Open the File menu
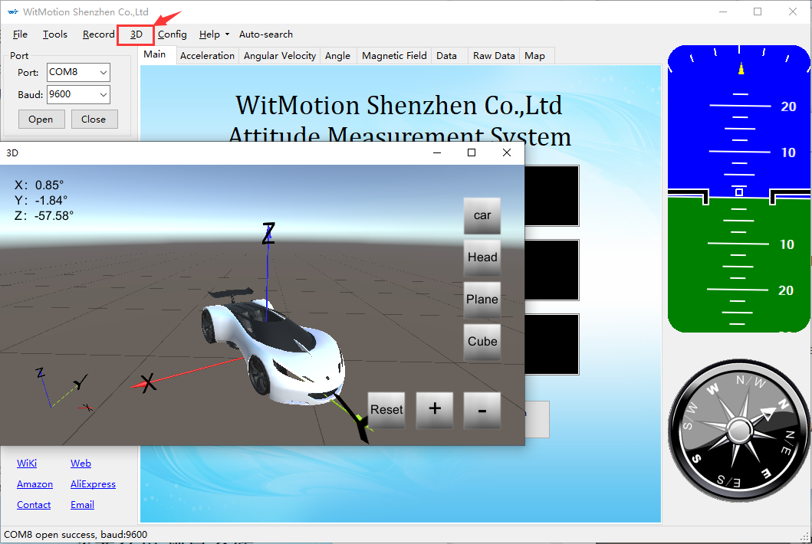Screen dimensions: 812x544 (x=20, y=34)
